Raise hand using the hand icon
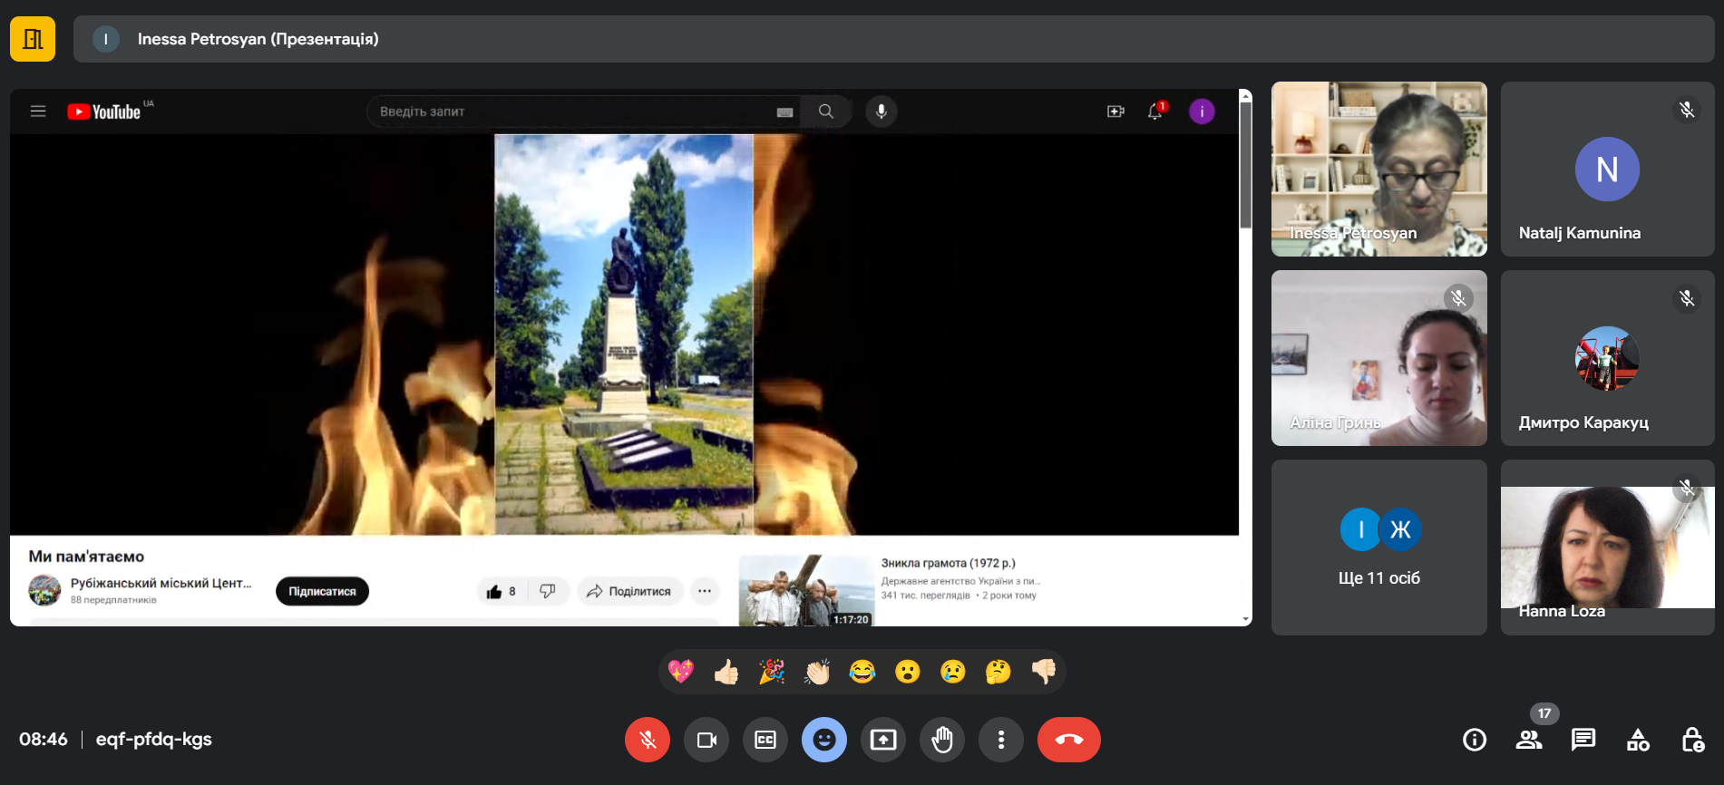 tap(942, 740)
